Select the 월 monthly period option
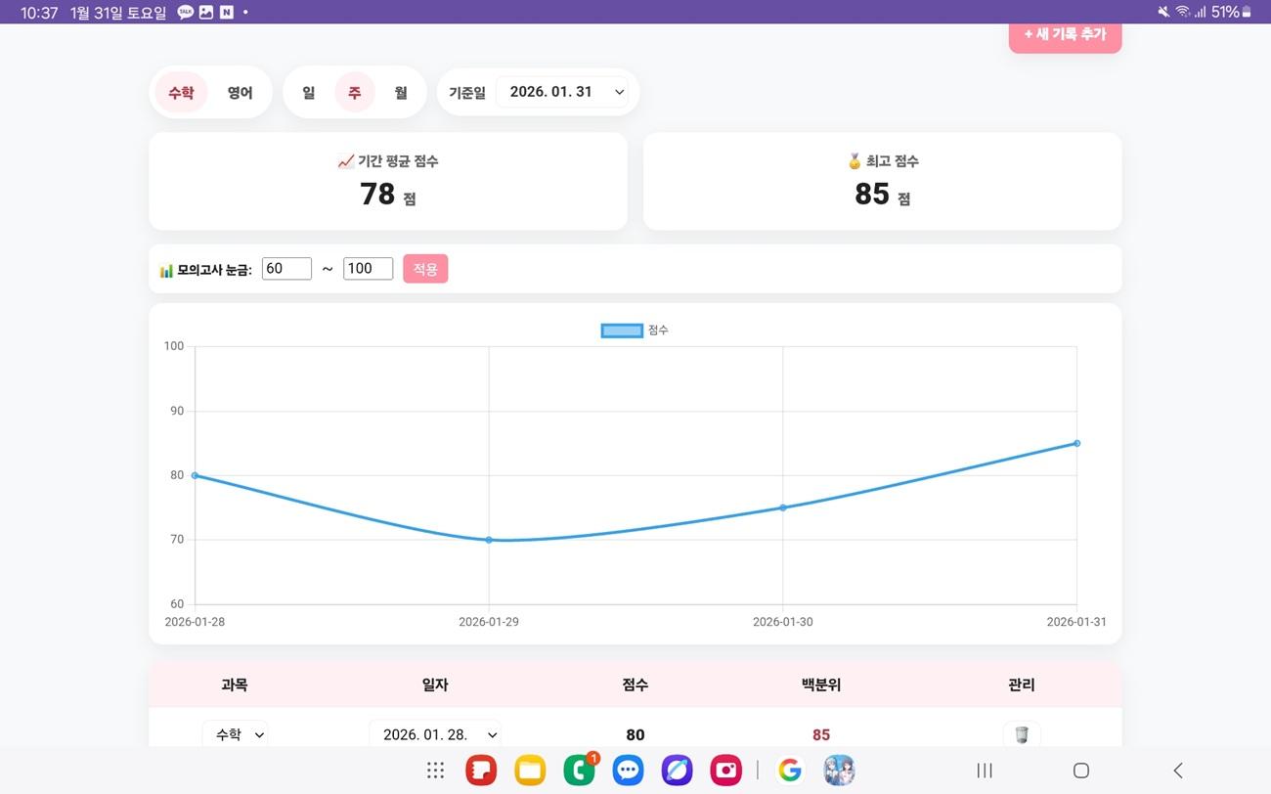The width and height of the screenshot is (1271, 794). pos(400,92)
